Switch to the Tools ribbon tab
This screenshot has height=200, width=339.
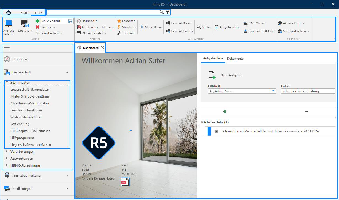point(39,13)
